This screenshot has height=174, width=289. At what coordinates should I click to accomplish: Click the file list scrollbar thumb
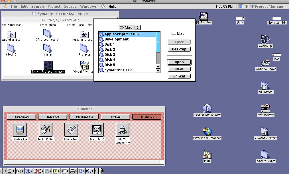pos(158,42)
